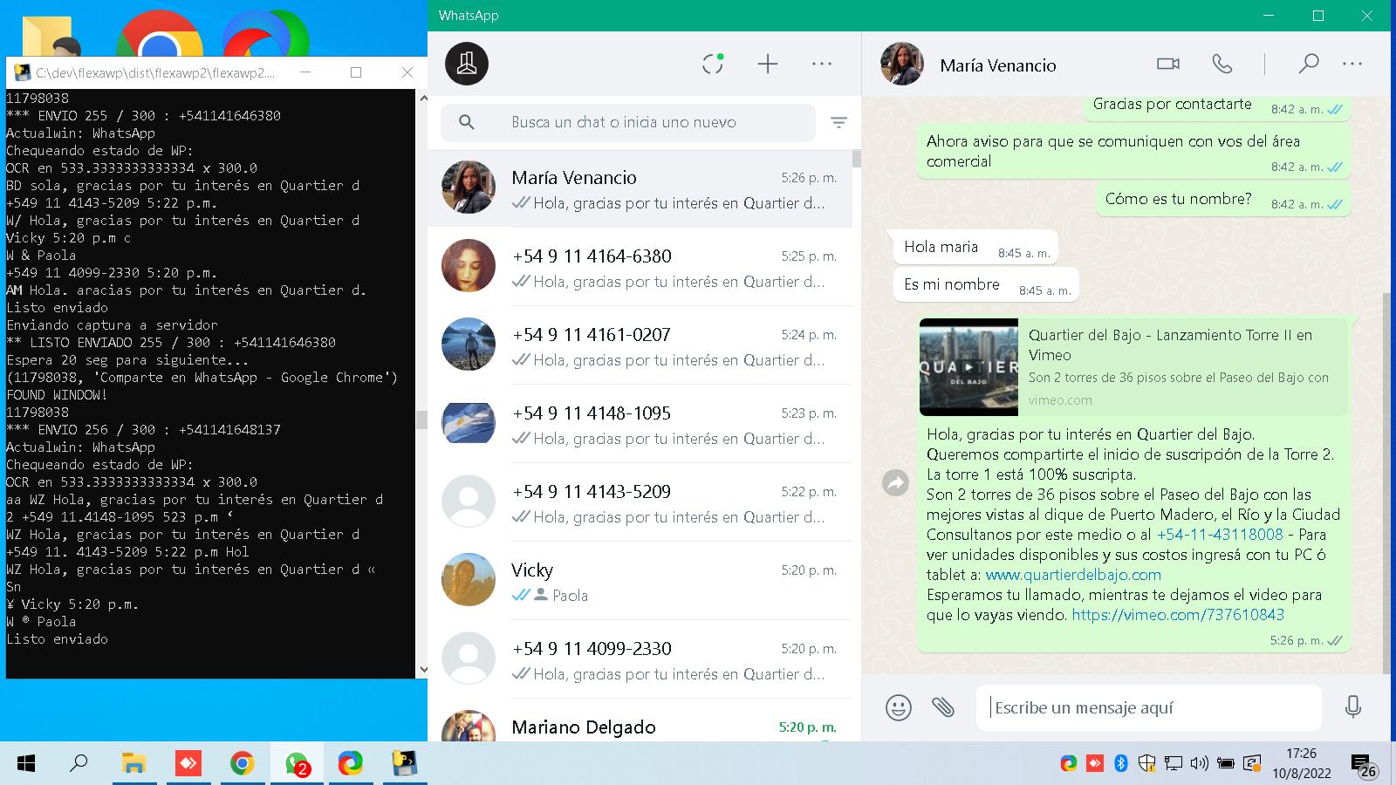Image resolution: width=1396 pixels, height=785 pixels.
Task: Search within the María Venancio conversation
Action: coord(1308,64)
